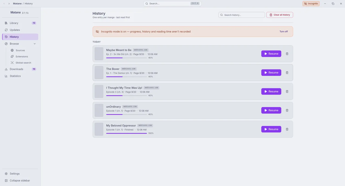Screen dimensions: 345x186
Task: Delete Maybe Meant to Be history entry
Action: 287,54
